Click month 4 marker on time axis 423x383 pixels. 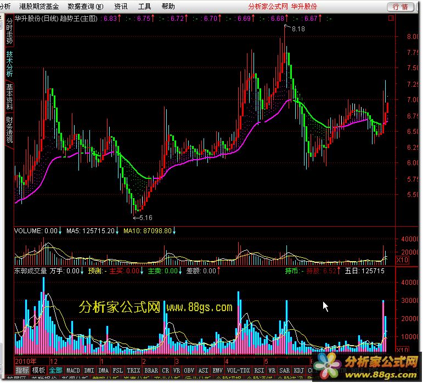227,362
